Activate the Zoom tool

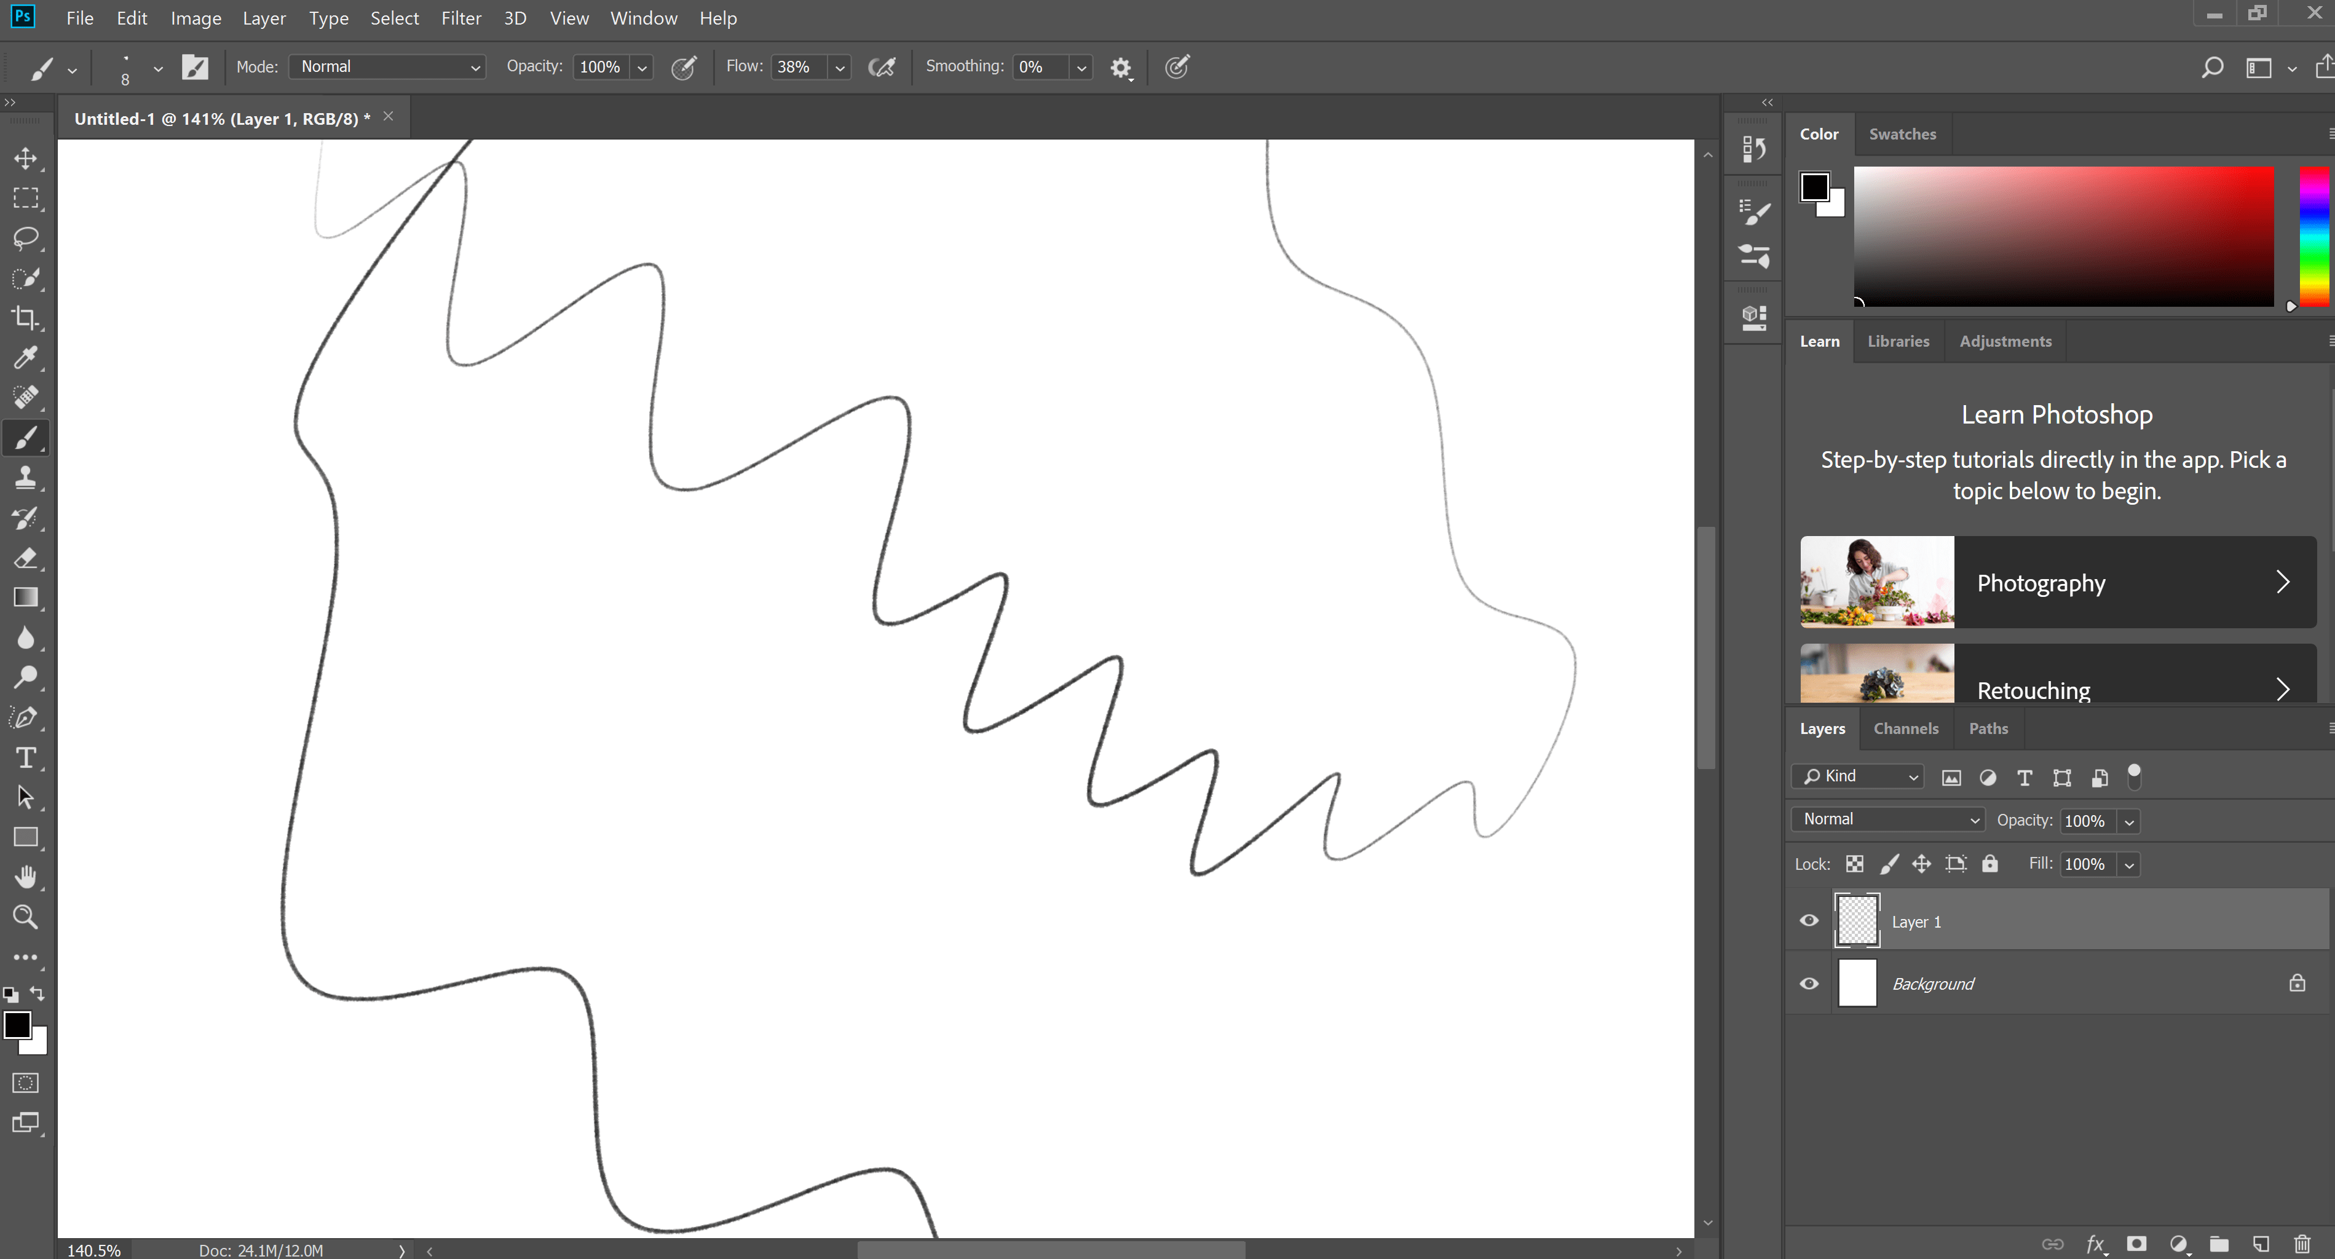[x=25, y=917]
